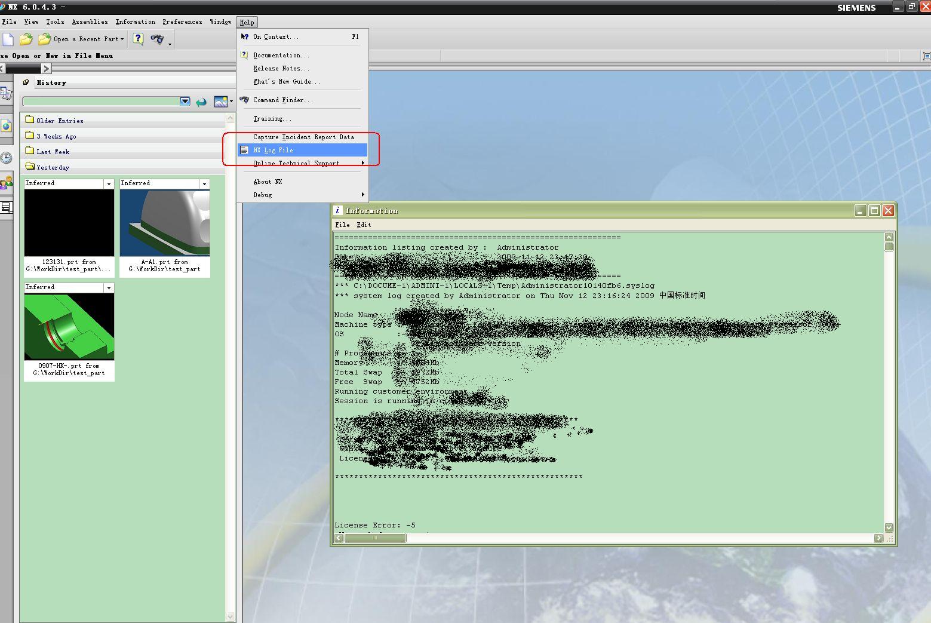Image resolution: width=931 pixels, height=623 pixels.
Task: Click the green return arrow icon in History
Action: 201,102
